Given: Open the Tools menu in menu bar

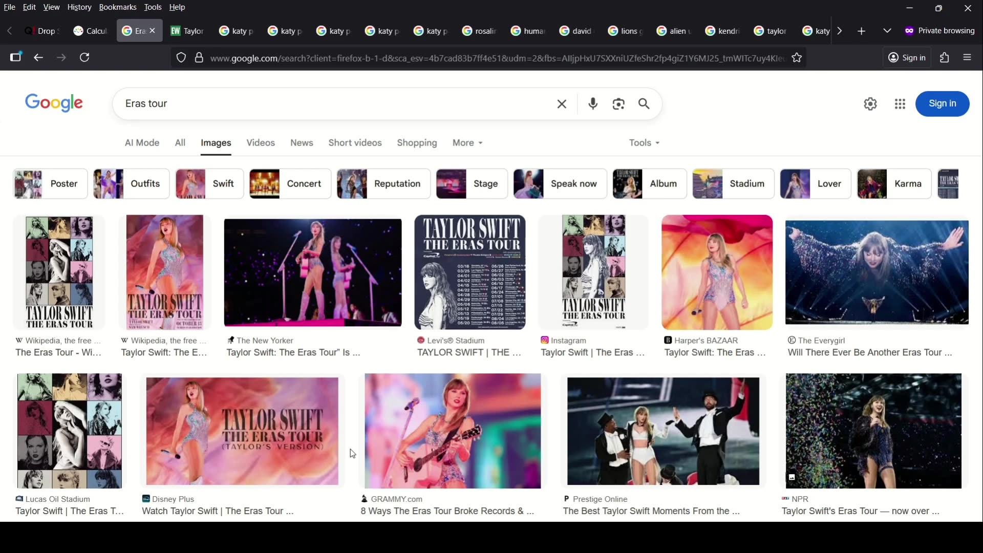Looking at the screenshot, I should tap(153, 7).
